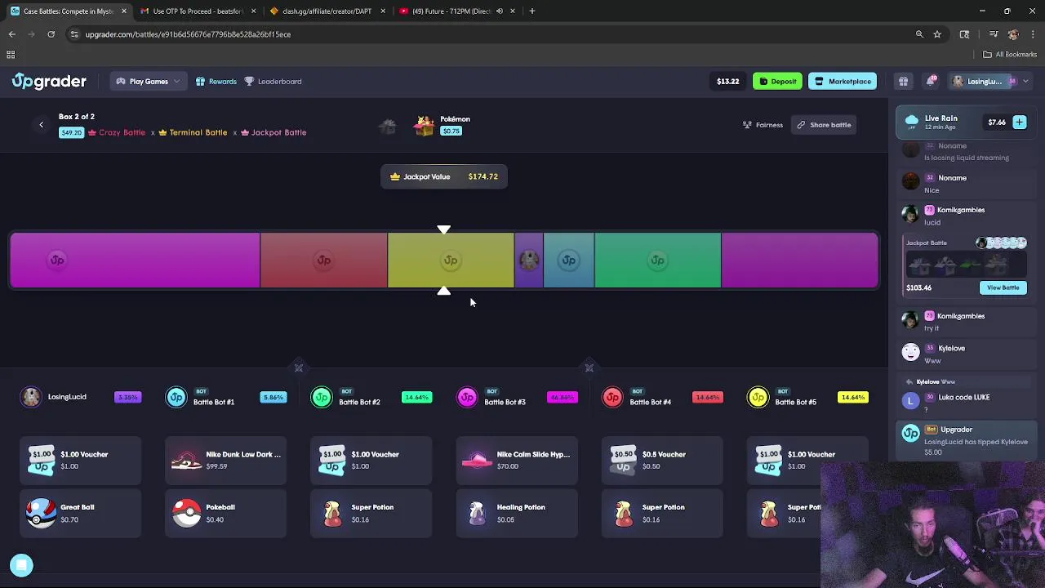
Task: Click the Upgrader bot avatar in chat
Action: [x=910, y=433]
